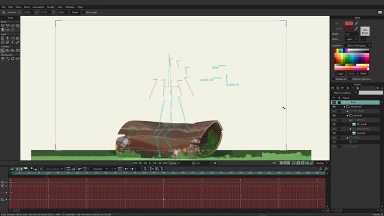Click the New Layer icon in Layers panel
Image resolution: width=384 pixels, height=216 pixels.
tap(333, 88)
